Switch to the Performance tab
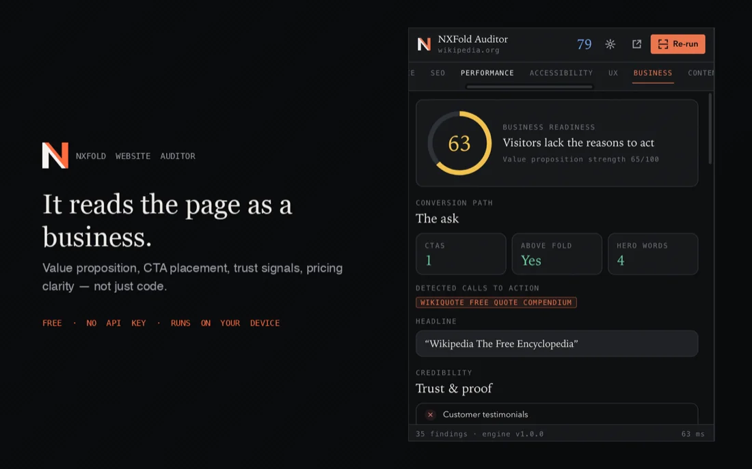 coord(487,73)
